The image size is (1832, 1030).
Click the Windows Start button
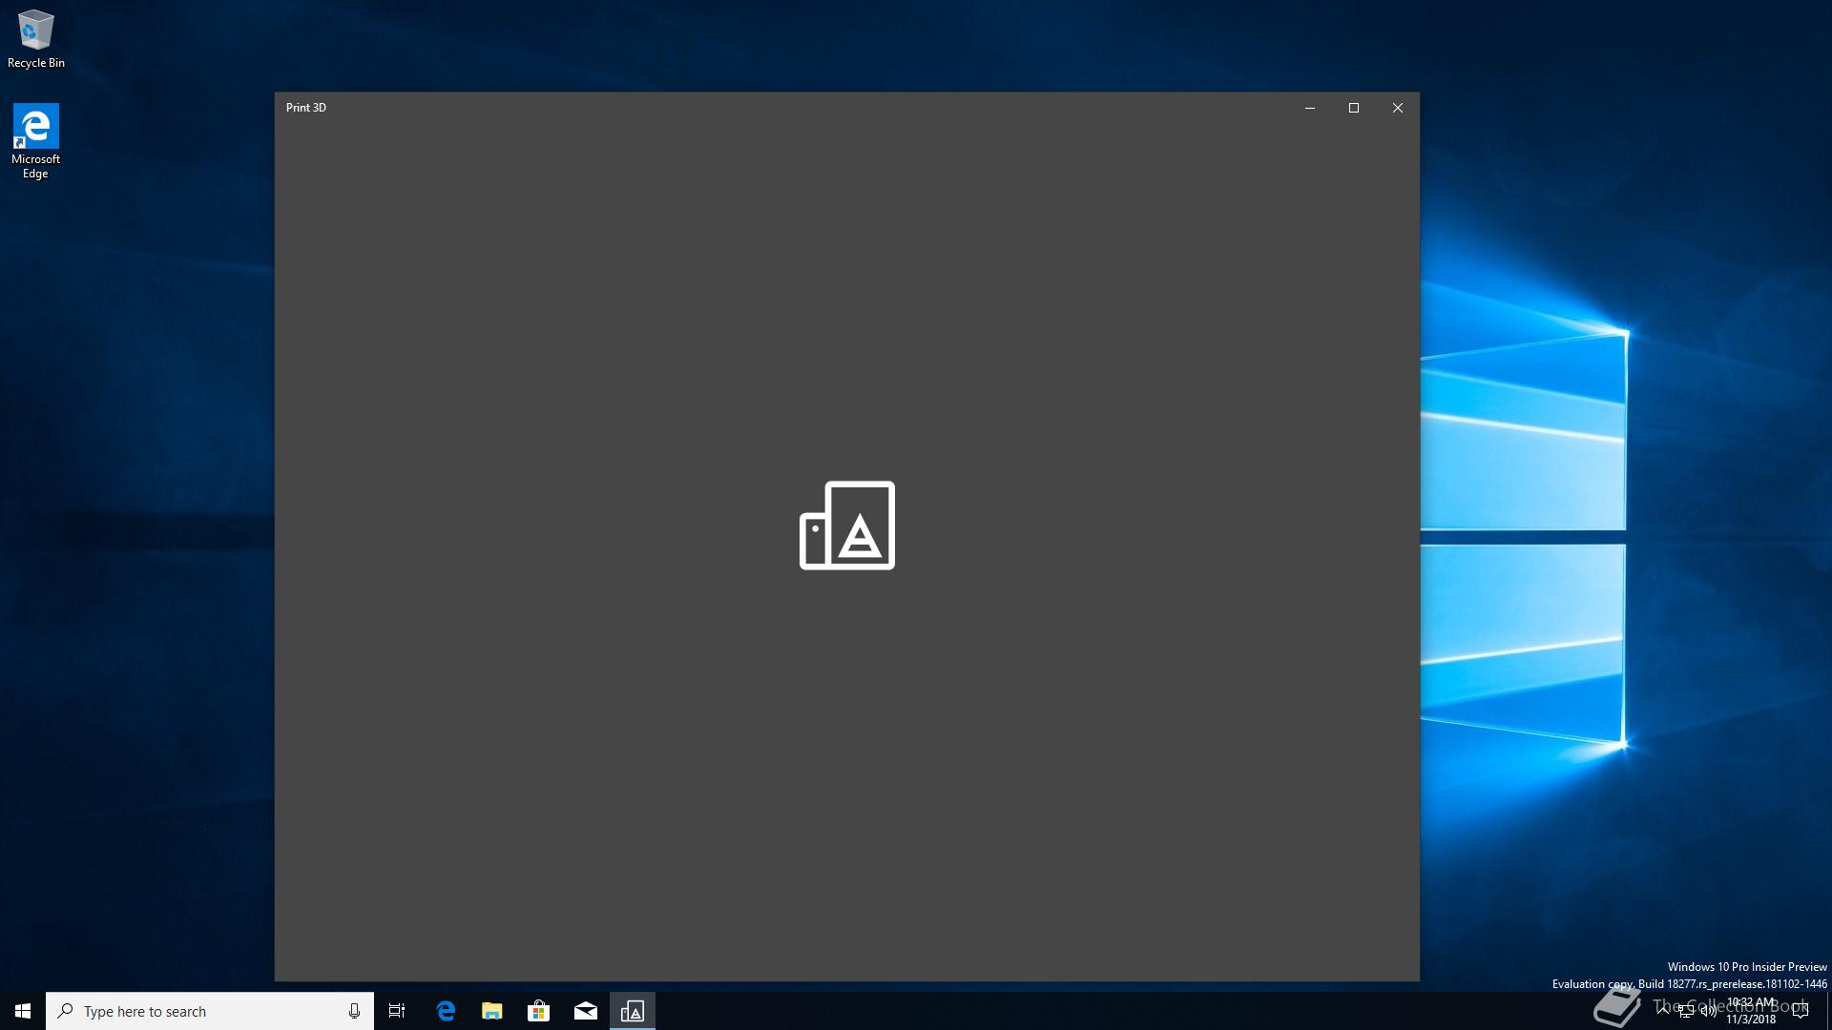point(23,1011)
